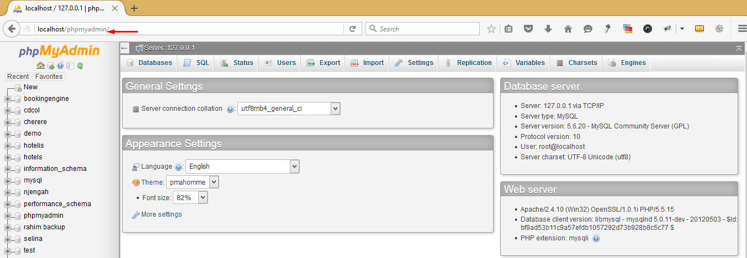
Task: Open the Server connection collation dropdown
Action: click(289, 109)
